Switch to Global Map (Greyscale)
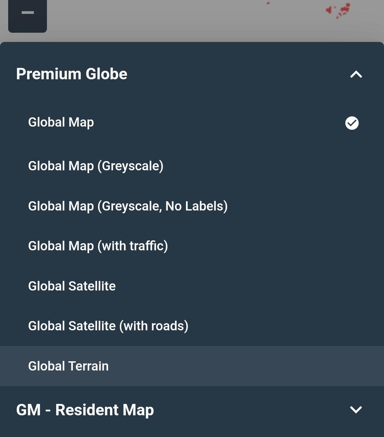The image size is (384, 437). coord(192,166)
